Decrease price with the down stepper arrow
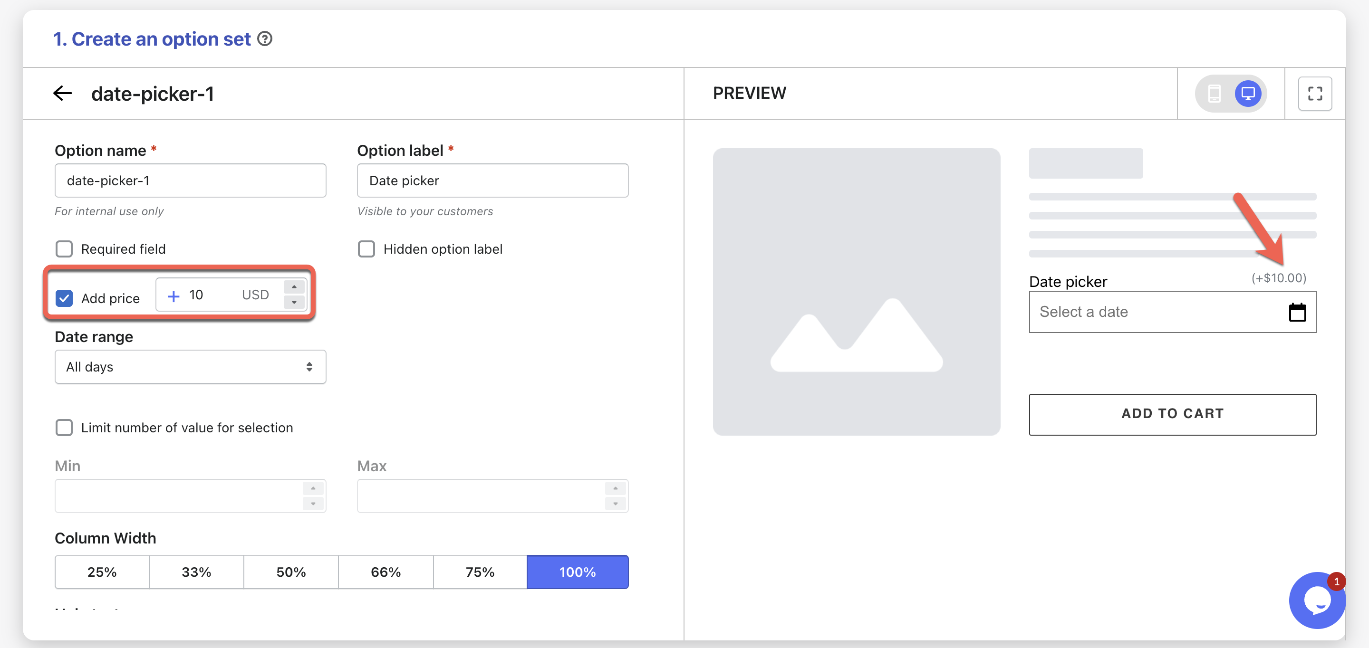 coord(294,302)
